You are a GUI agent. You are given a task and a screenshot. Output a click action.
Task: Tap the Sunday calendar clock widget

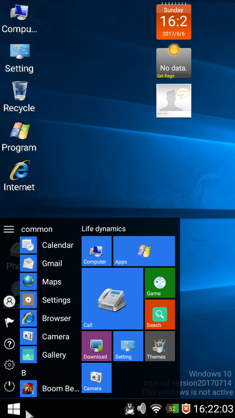click(x=174, y=22)
